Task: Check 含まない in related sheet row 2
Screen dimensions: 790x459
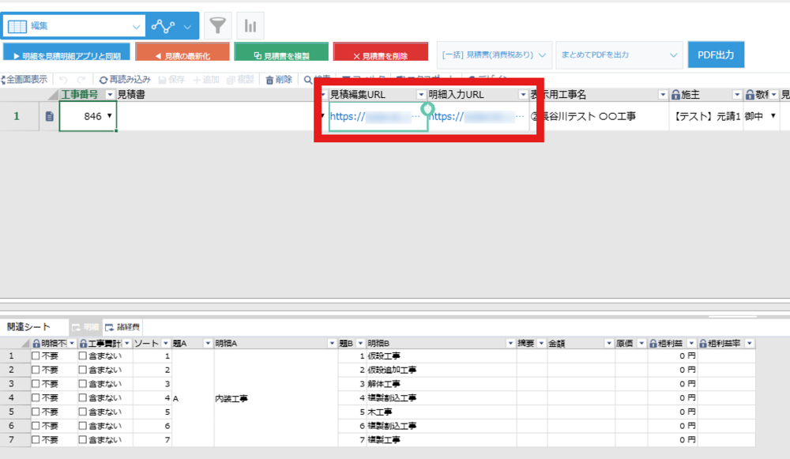Action: [x=83, y=370]
